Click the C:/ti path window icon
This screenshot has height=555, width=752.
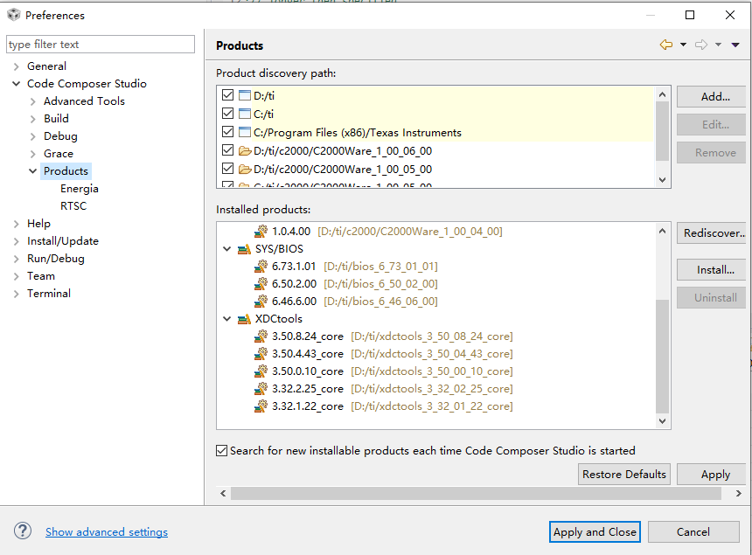pyautogui.click(x=245, y=114)
